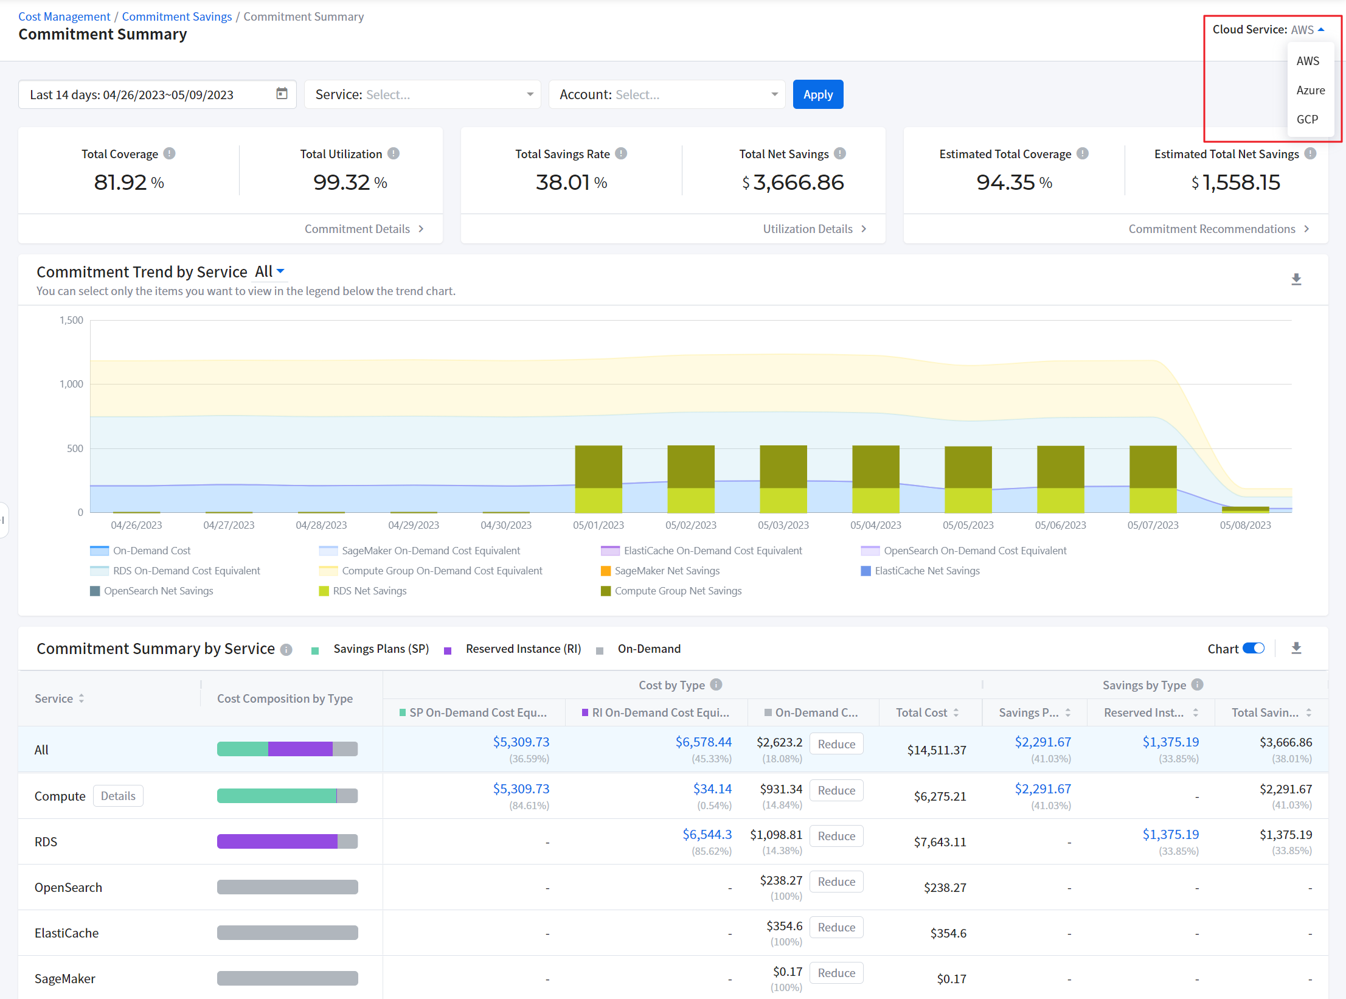The height and width of the screenshot is (999, 1346).
Task: Download the Commitment Summary by Service table
Action: click(1296, 649)
